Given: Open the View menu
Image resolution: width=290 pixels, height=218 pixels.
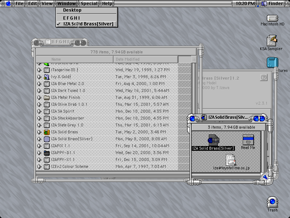Looking at the screenshot, I should pyautogui.click(x=47, y=3).
